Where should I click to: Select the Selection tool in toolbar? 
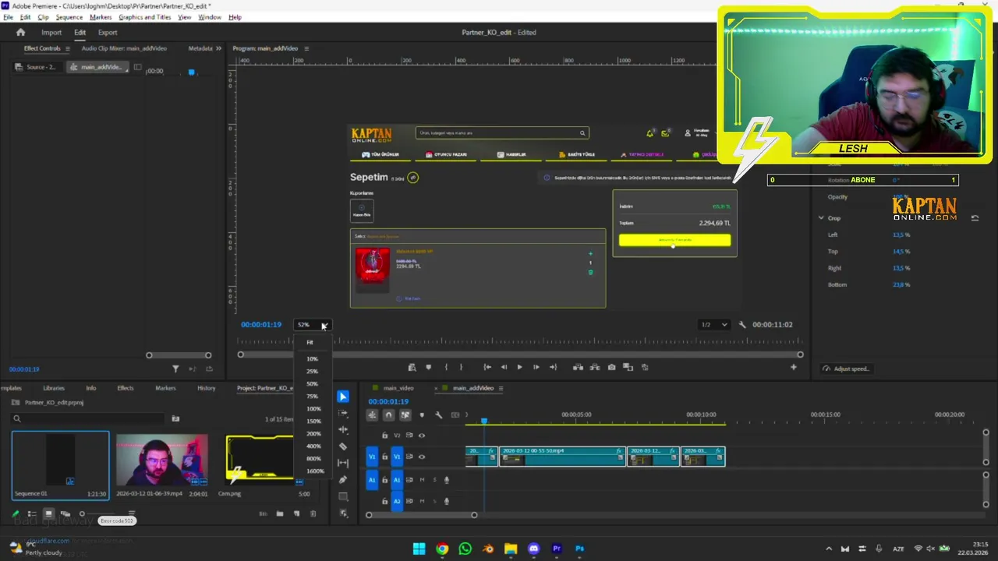343,397
